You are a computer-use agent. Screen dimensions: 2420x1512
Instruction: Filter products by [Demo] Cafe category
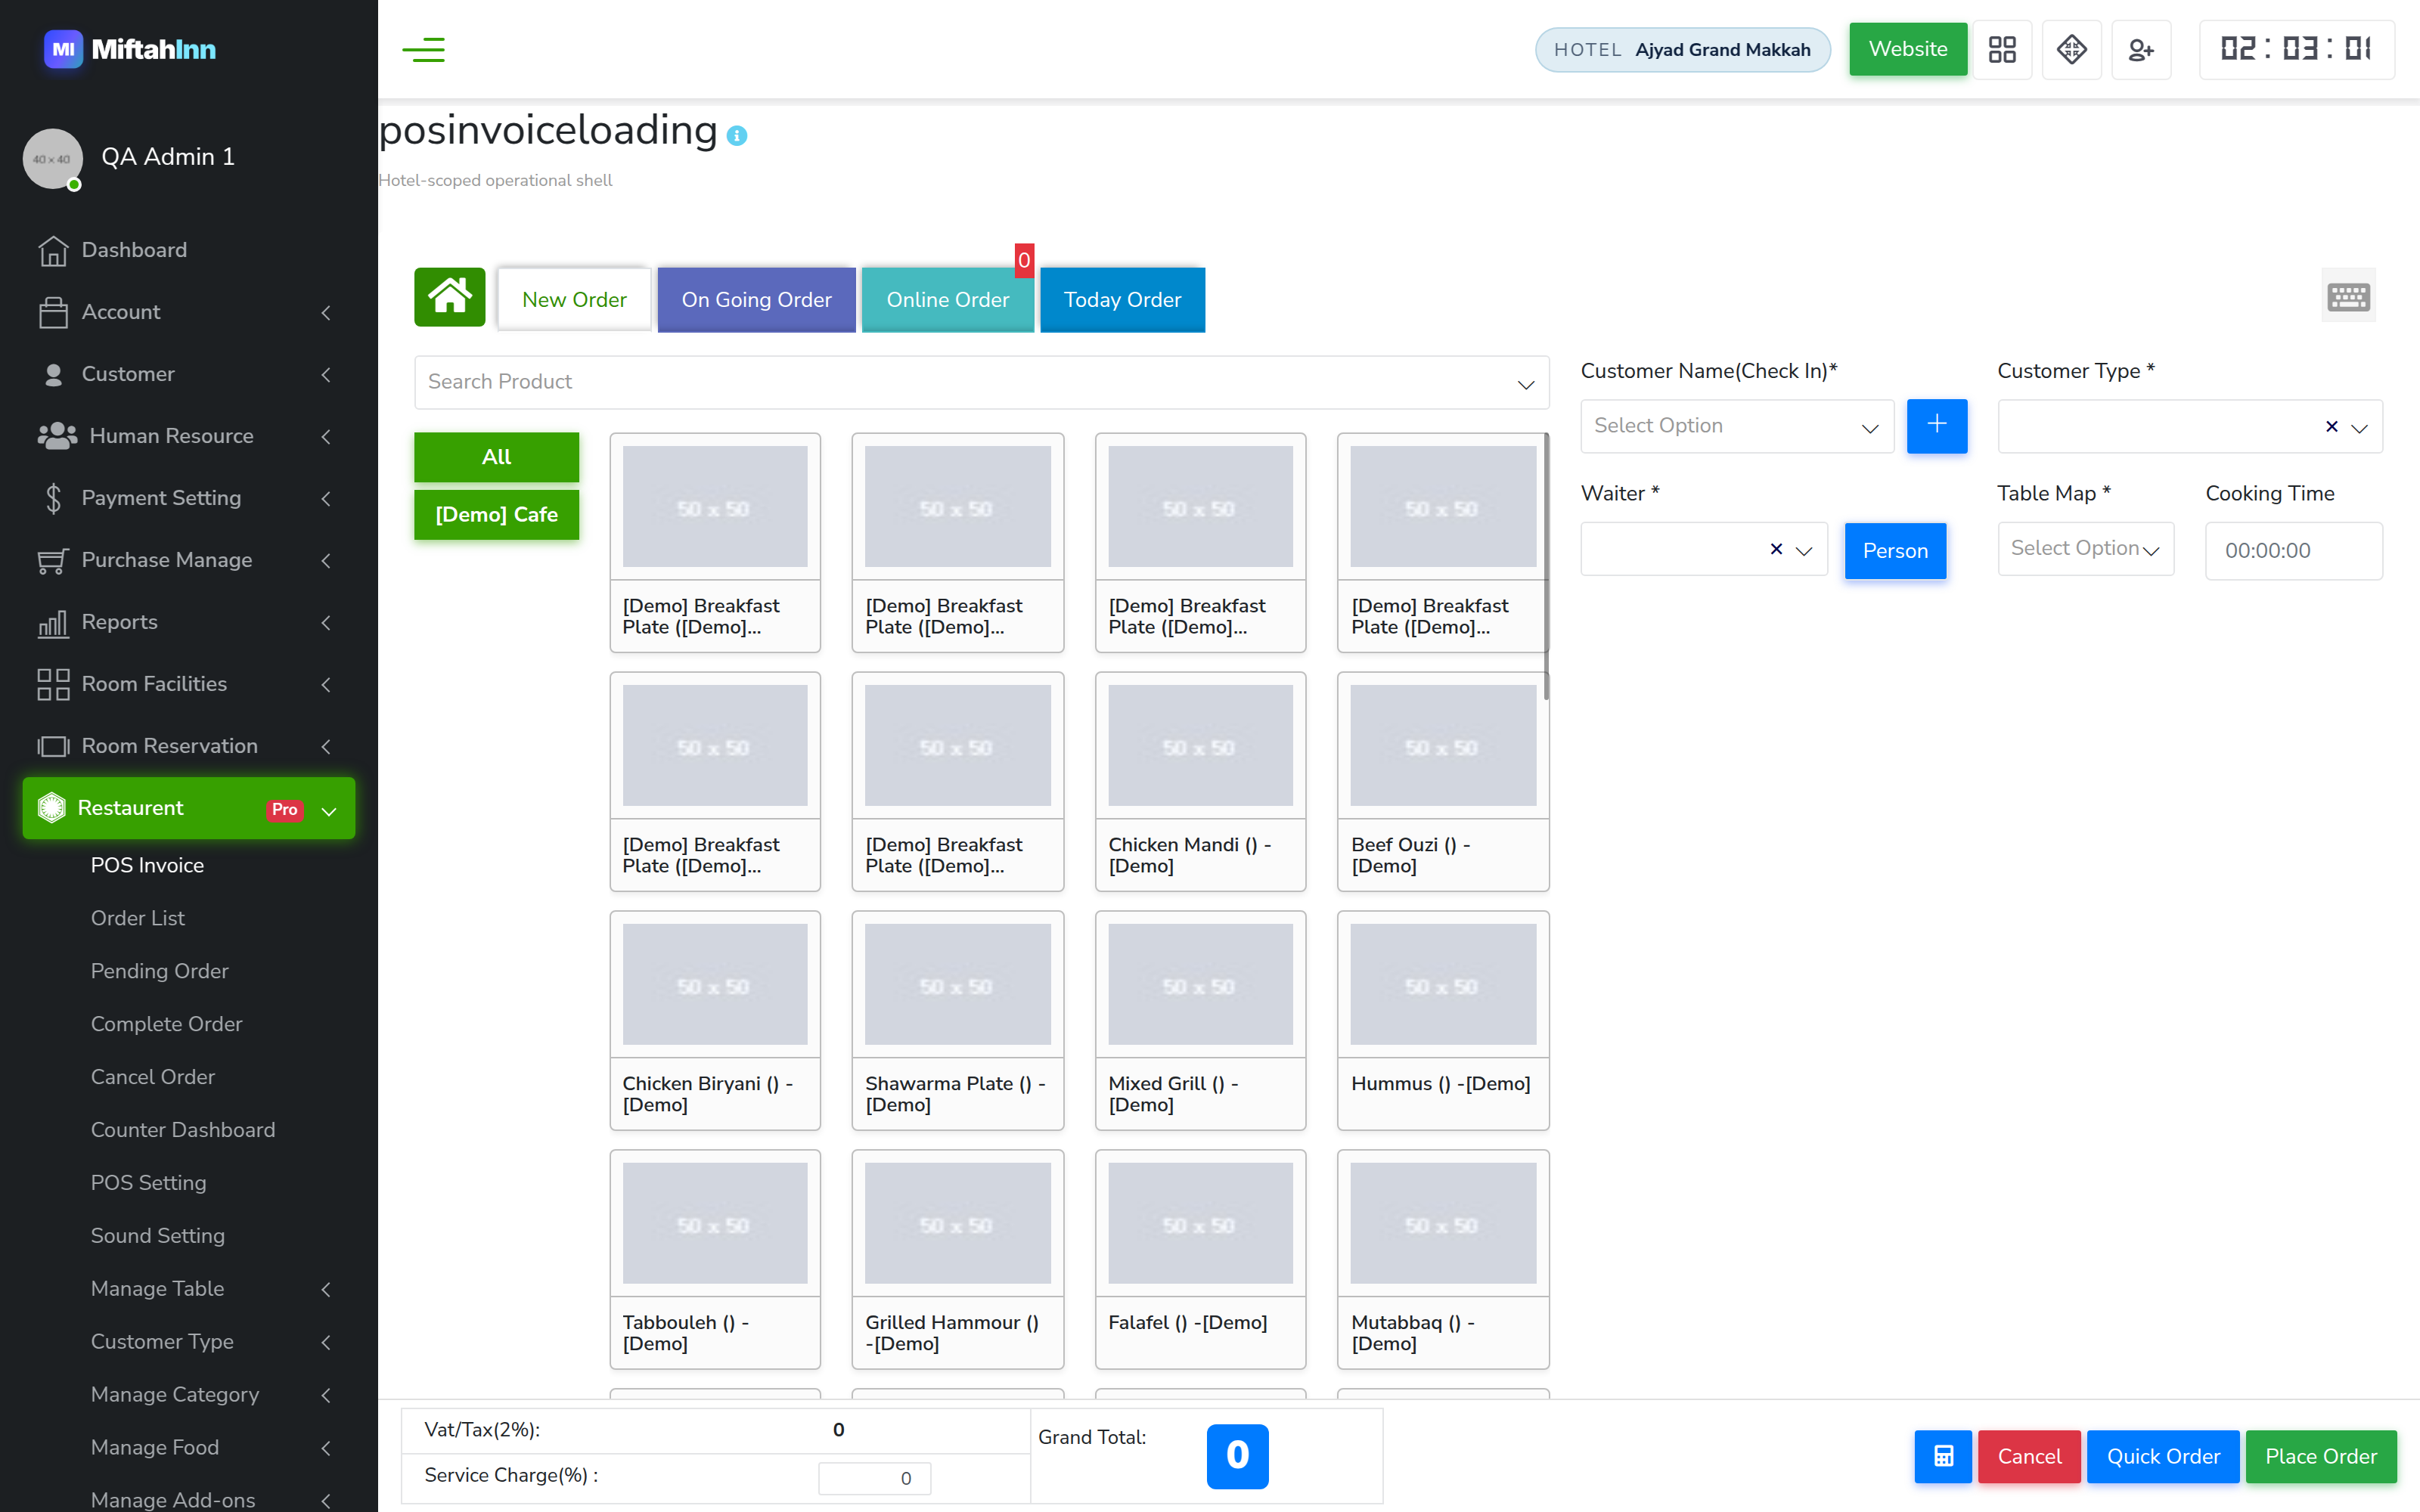click(x=496, y=514)
